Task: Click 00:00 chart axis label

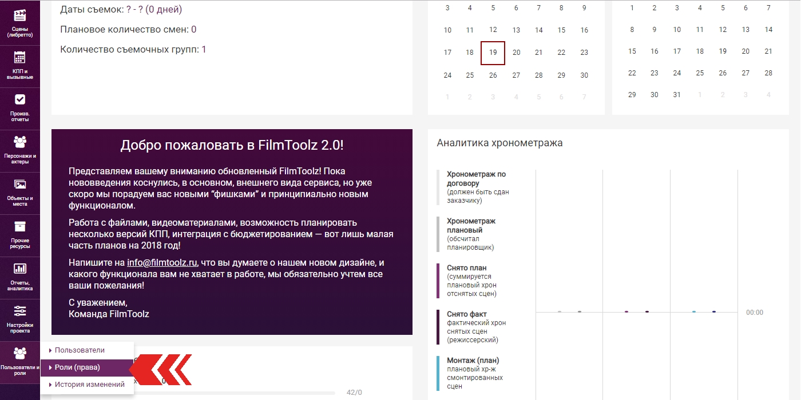Action: tap(755, 313)
